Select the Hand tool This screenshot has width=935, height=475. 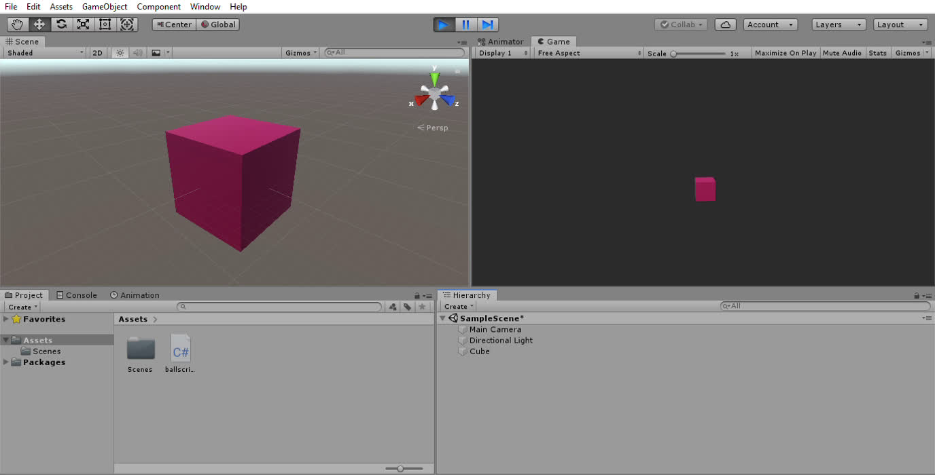click(x=18, y=24)
